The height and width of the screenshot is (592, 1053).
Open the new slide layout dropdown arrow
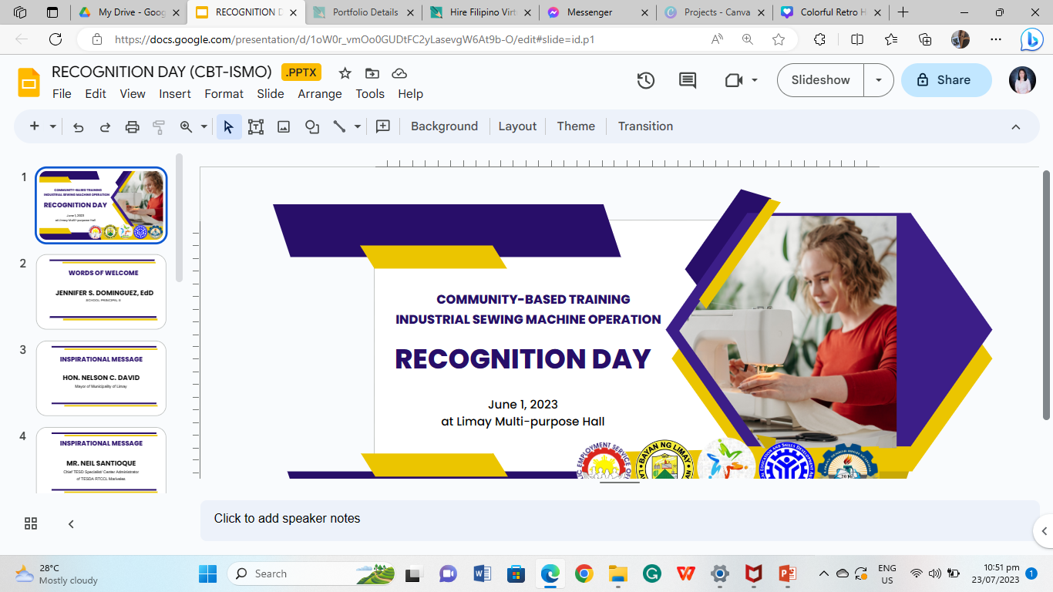click(52, 127)
